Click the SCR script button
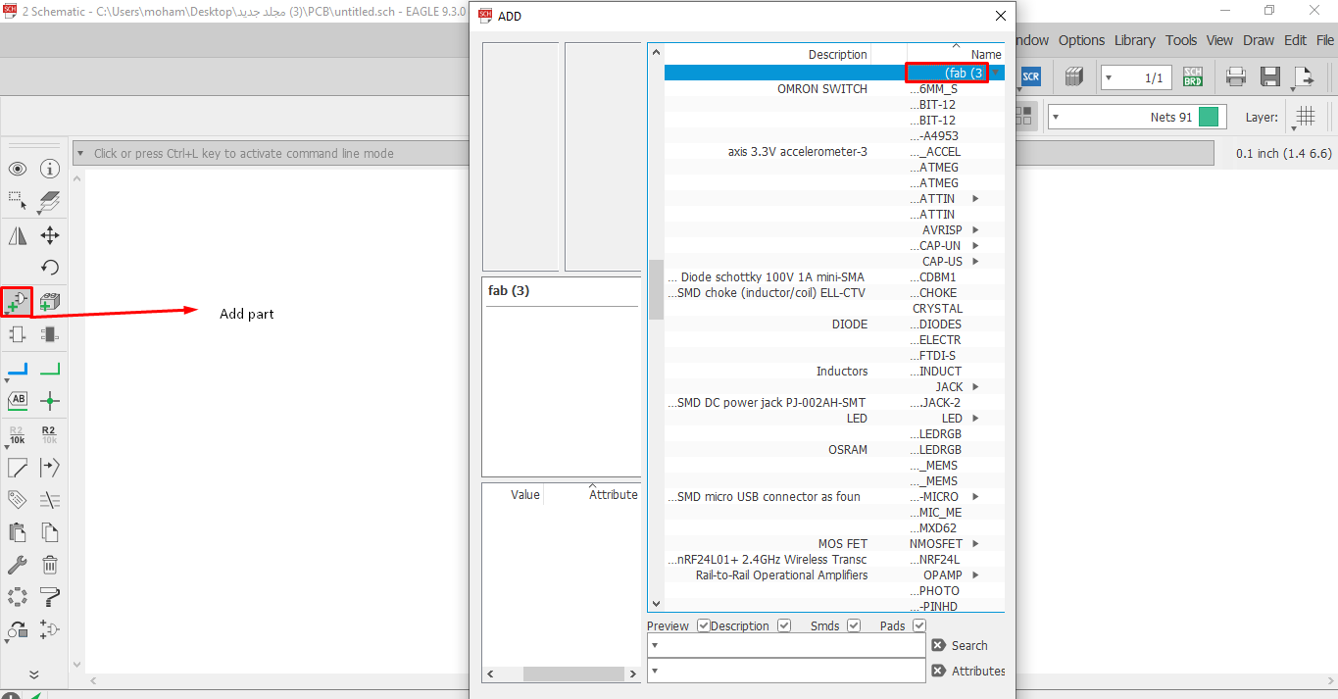 click(x=1031, y=76)
